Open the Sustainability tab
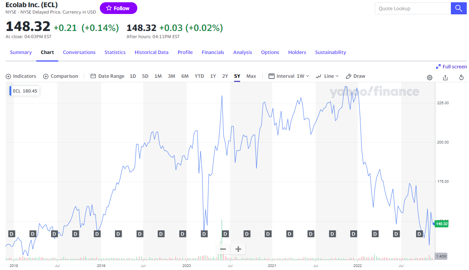 [x=331, y=52]
